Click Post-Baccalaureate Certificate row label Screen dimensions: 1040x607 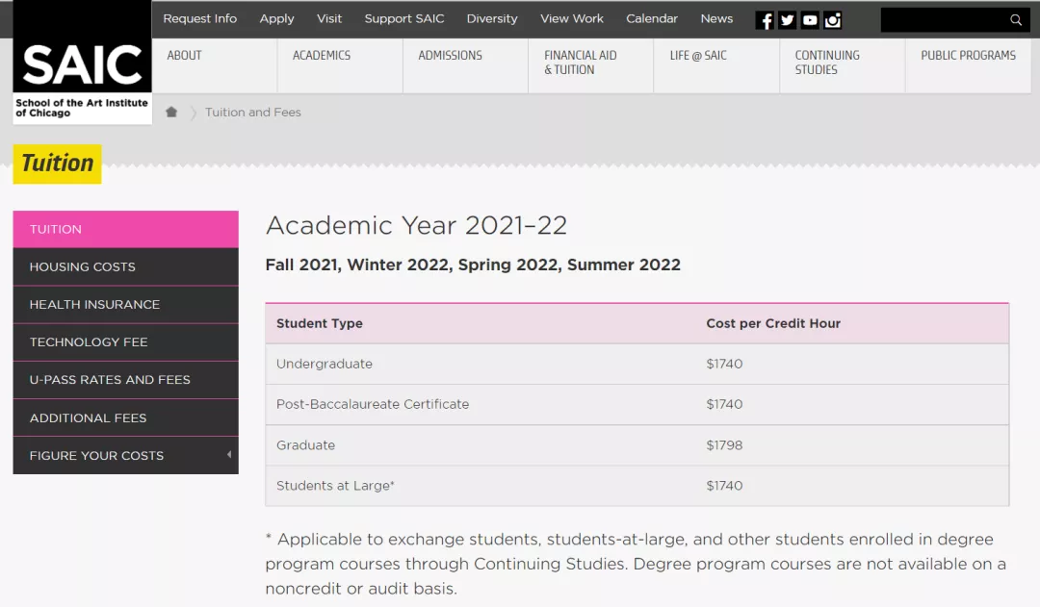pyautogui.click(x=373, y=404)
